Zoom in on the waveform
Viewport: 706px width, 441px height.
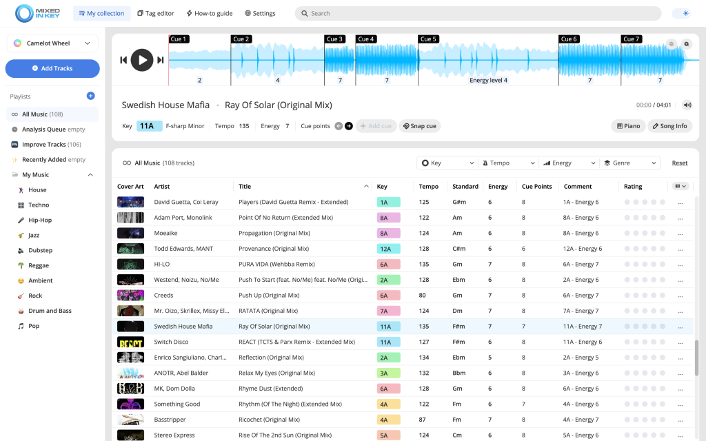pyautogui.click(x=685, y=44)
